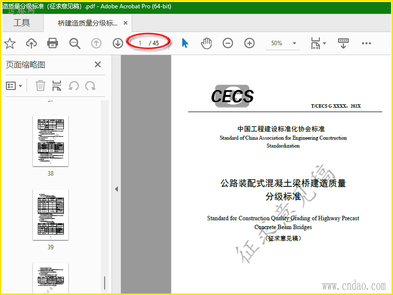Select the thumbnail below page 39
This screenshot has height=295, width=393.
(x=51, y=278)
